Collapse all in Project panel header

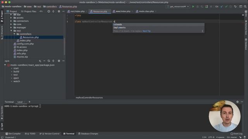(53, 11)
